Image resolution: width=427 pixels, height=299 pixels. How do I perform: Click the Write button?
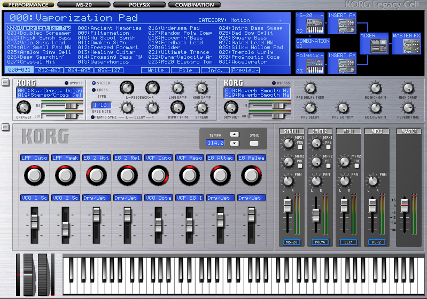pyautogui.click(x=156, y=70)
